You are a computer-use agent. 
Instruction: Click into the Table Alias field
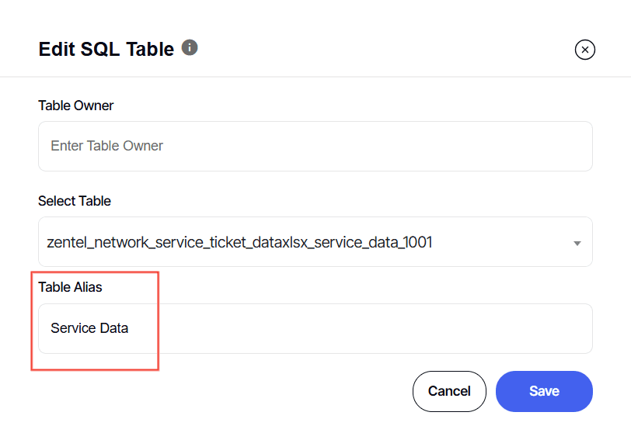pyautogui.click(x=315, y=328)
